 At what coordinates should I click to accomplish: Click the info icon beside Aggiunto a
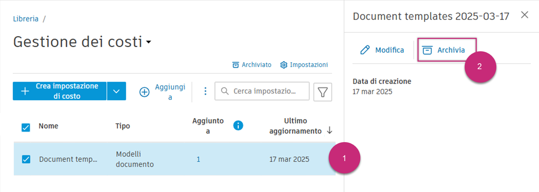pos(238,126)
